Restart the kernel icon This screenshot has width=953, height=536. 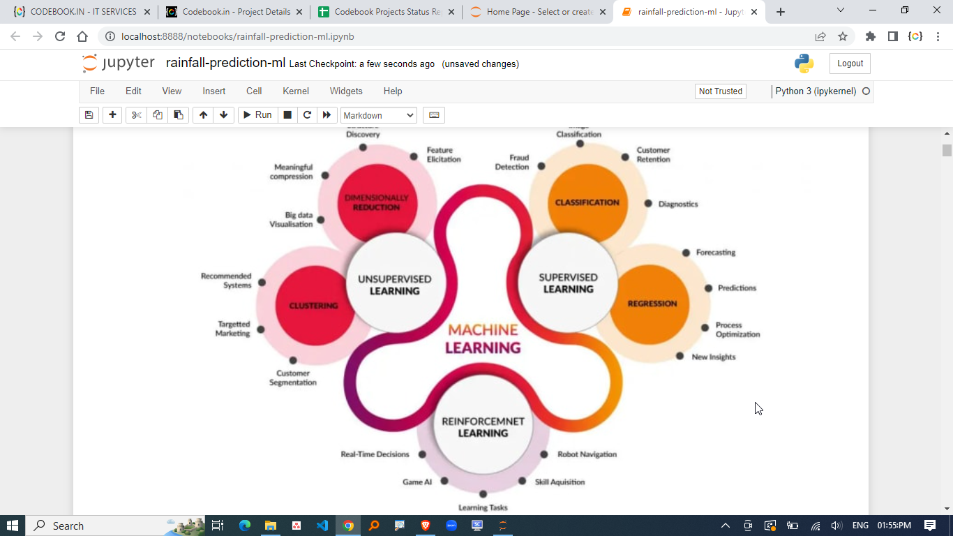pos(307,115)
